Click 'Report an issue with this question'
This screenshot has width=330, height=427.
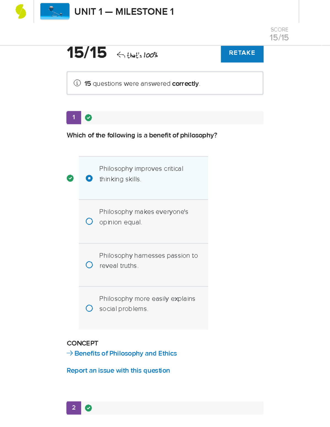point(118,370)
